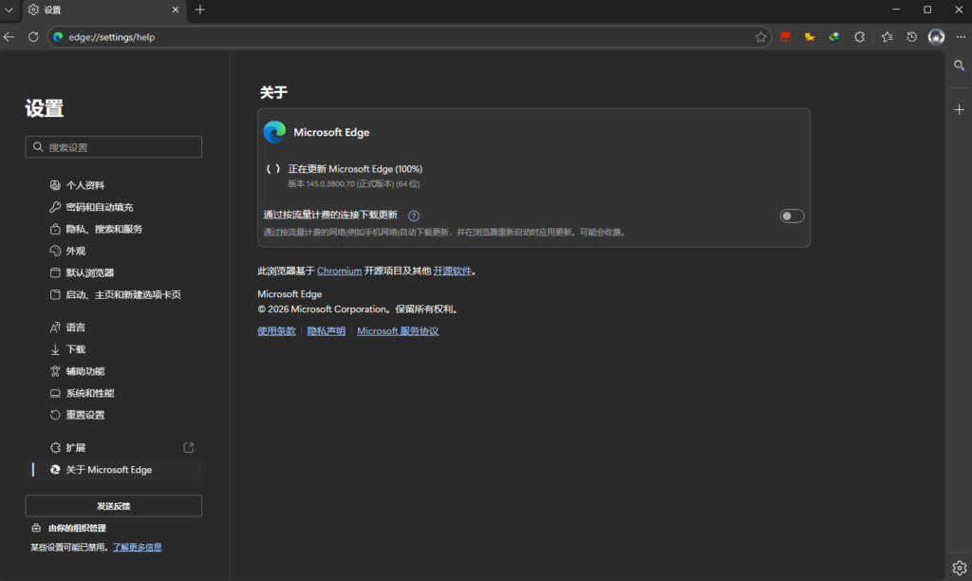Toggle download updates over metered connections
This screenshot has height=581, width=972.
(792, 216)
